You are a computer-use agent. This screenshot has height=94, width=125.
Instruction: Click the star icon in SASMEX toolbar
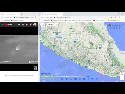point(71,79)
